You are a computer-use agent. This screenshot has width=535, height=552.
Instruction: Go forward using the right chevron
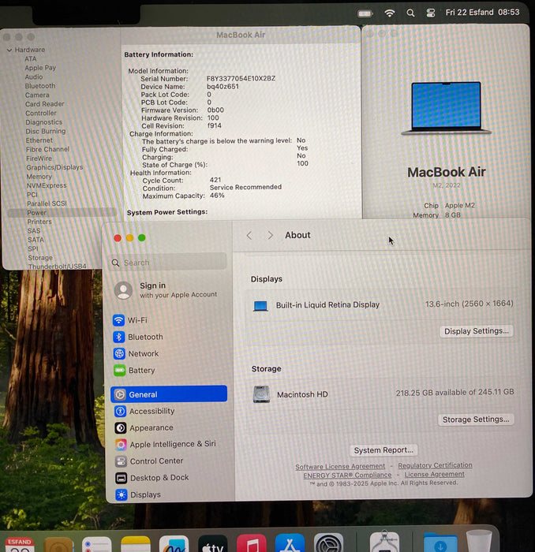click(270, 235)
